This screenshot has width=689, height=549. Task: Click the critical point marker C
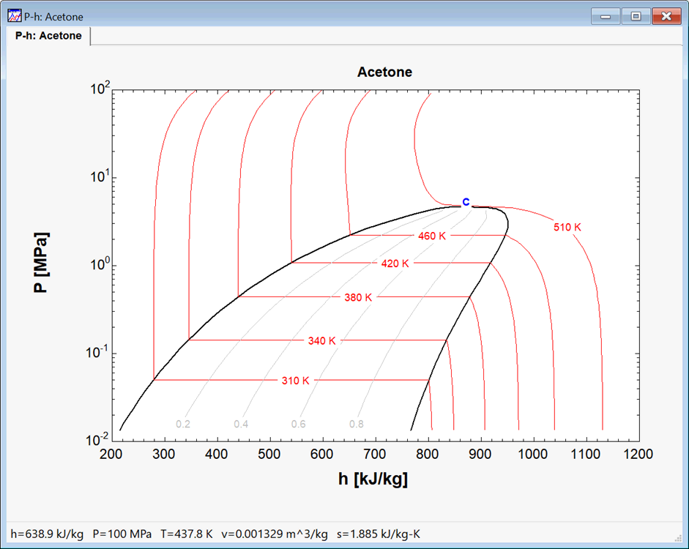point(465,202)
